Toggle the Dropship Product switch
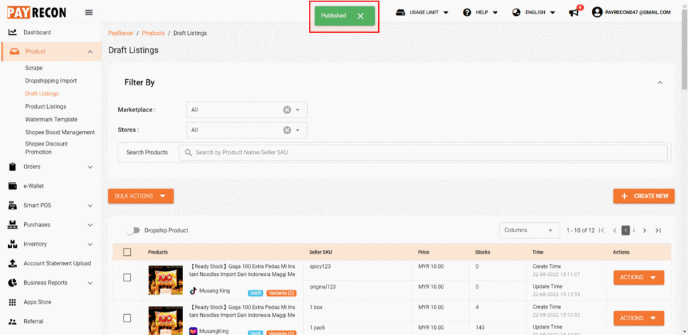The height and width of the screenshot is (335, 688). coord(132,230)
